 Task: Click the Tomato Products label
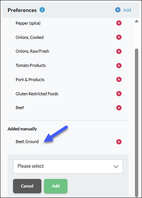[31, 65]
